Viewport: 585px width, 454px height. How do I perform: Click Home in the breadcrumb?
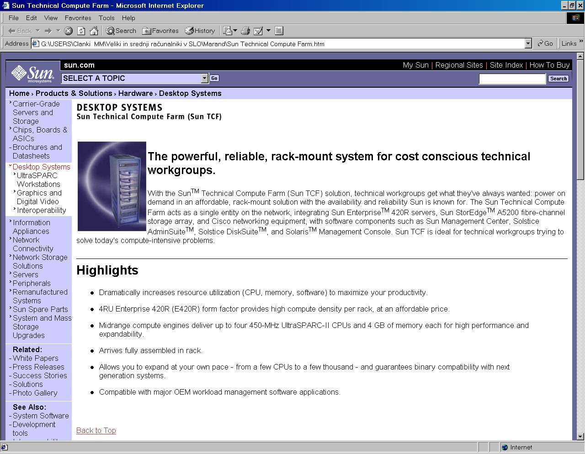pyautogui.click(x=19, y=93)
